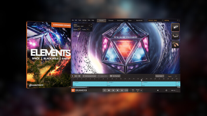Click the icosahedron drum kit graphic
The height and width of the screenshot is (116, 207).
click(x=126, y=48)
